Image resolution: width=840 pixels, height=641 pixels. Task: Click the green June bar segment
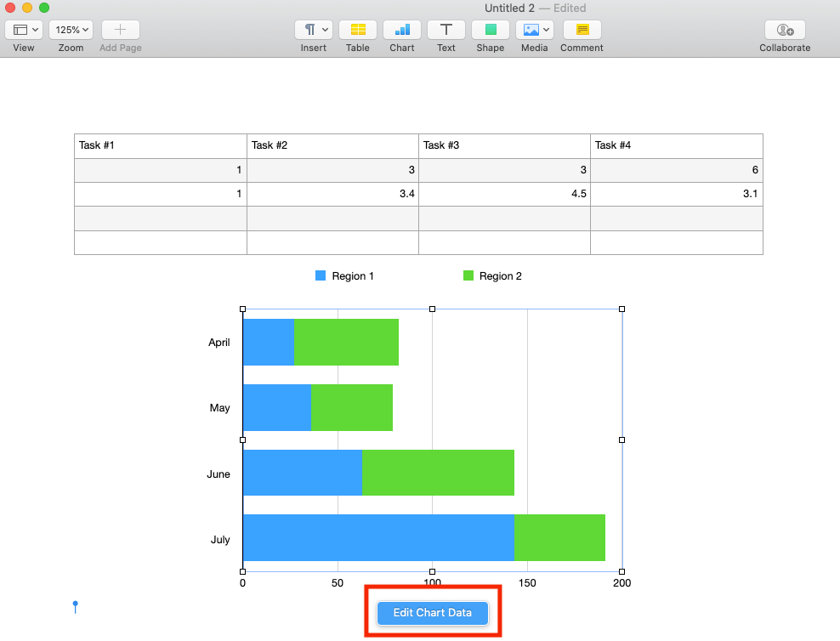tap(438, 473)
